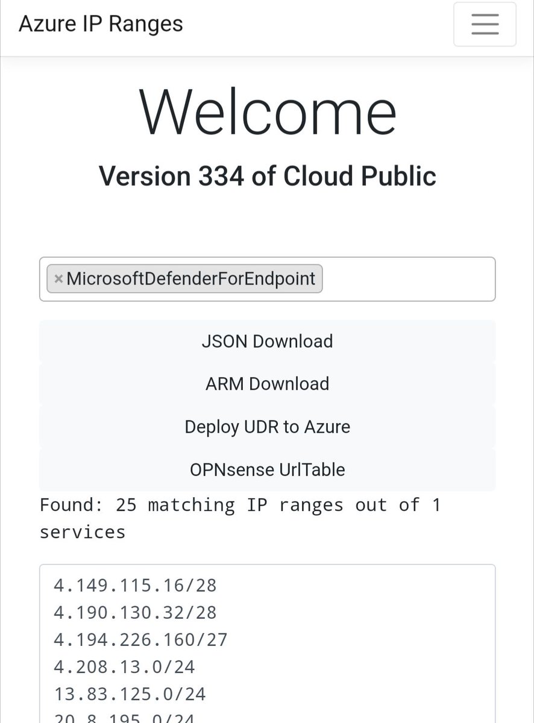Click the 4.194.226.160/27 IP range
The height and width of the screenshot is (723, 534).
pyautogui.click(x=140, y=639)
